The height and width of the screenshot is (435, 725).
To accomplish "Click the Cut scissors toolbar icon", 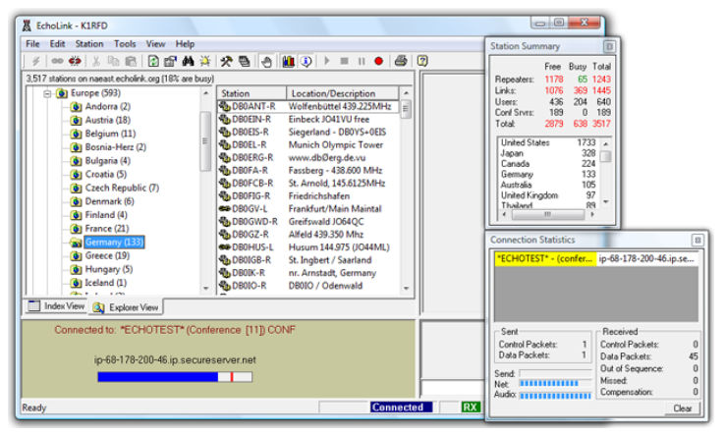I will (96, 61).
